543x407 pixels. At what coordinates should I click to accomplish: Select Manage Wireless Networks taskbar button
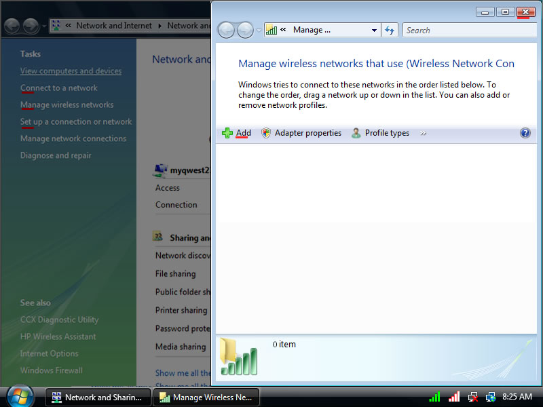pyautogui.click(x=206, y=398)
